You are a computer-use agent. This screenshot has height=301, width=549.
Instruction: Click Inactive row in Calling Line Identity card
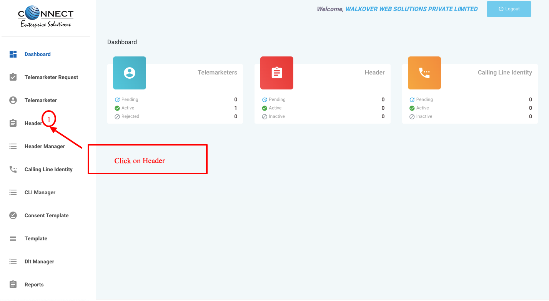pyautogui.click(x=424, y=116)
